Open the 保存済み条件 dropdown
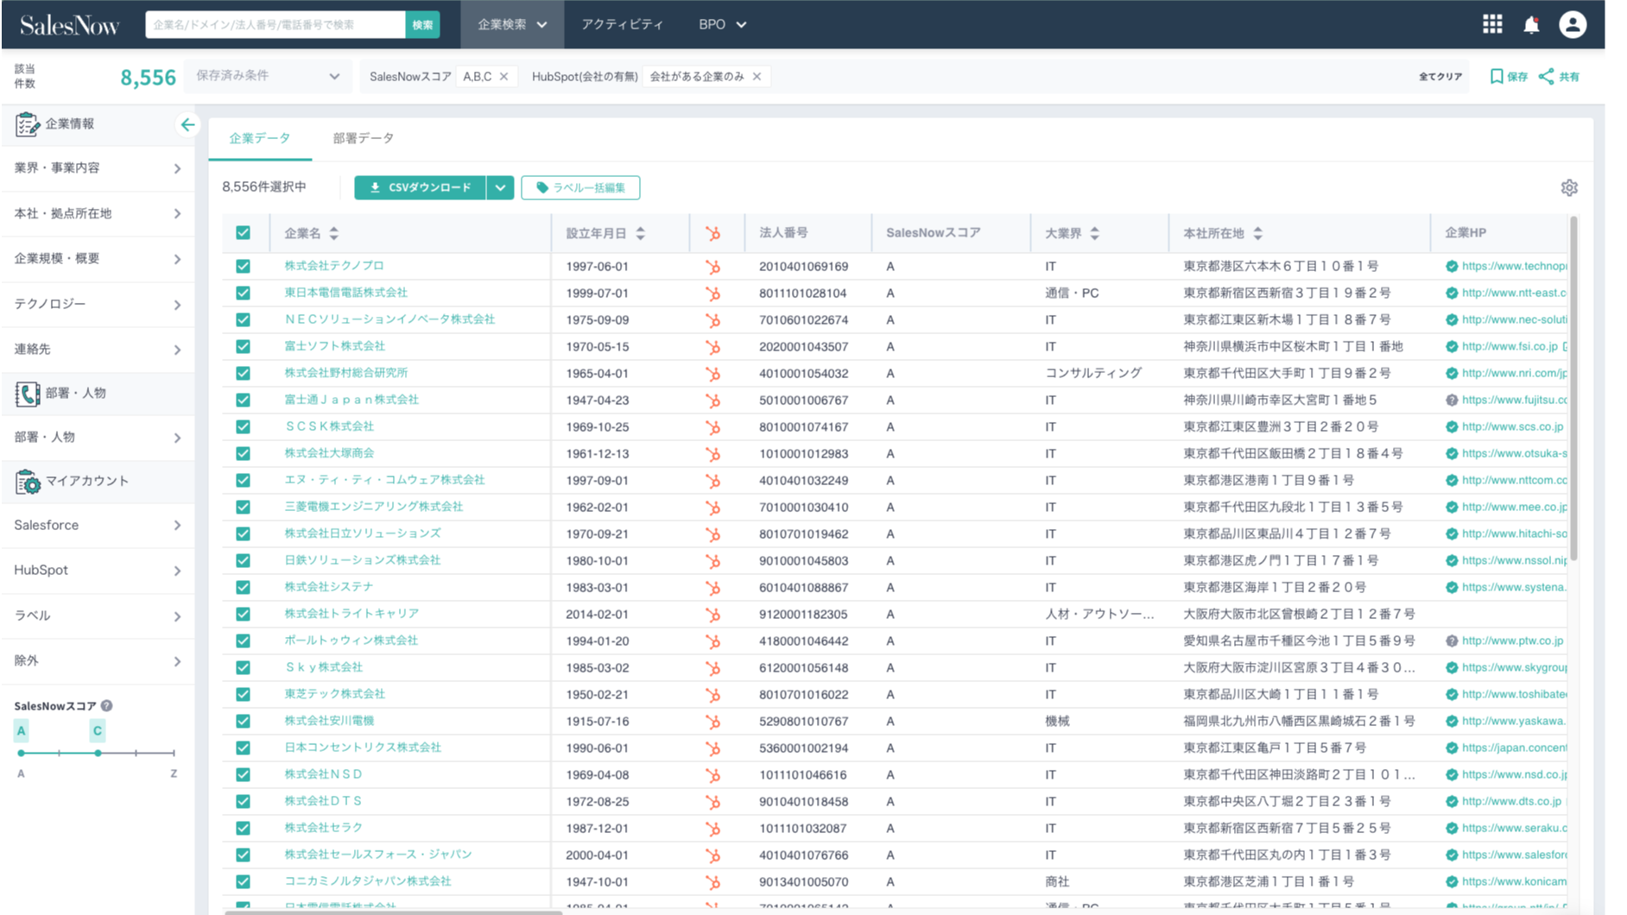The image size is (1627, 915). pos(267,76)
